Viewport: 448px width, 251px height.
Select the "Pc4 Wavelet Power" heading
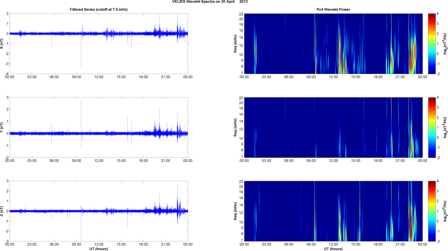point(333,9)
